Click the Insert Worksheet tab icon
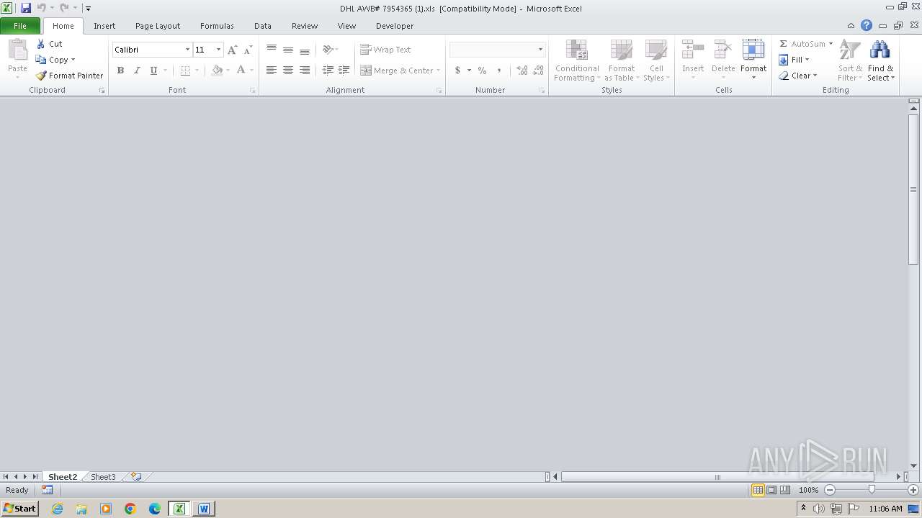 136,476
